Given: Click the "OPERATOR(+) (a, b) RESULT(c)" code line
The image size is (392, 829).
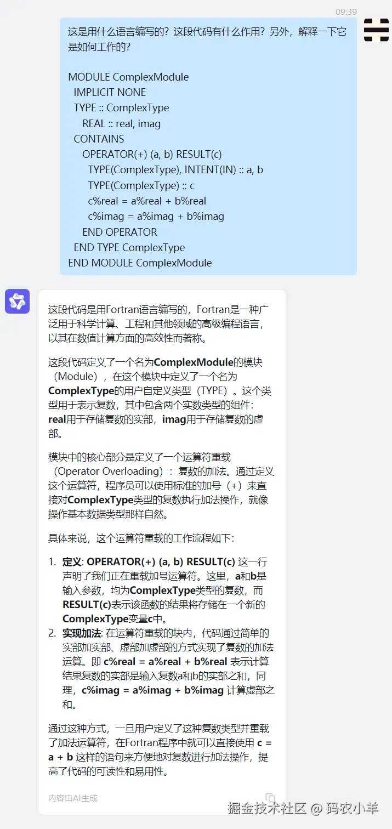Looking at the screenshot, I should tap(152, 154).
